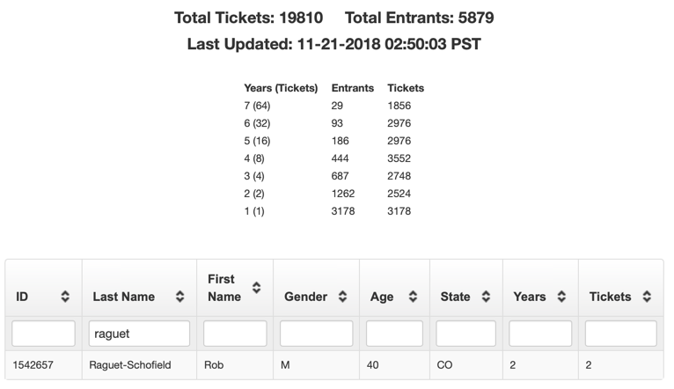Click Last Name filter containing raguet
This screenshot has width=674, height=389.
click(139, 334)
